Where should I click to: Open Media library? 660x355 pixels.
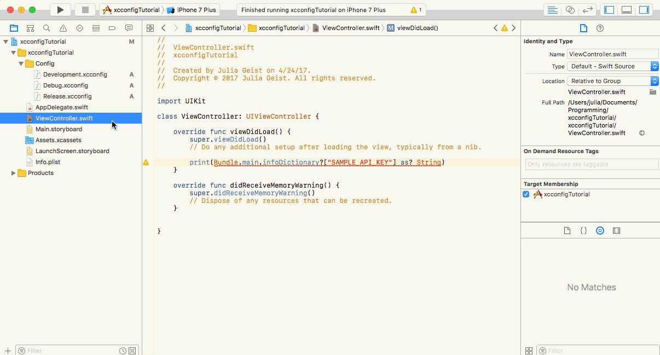616,231
